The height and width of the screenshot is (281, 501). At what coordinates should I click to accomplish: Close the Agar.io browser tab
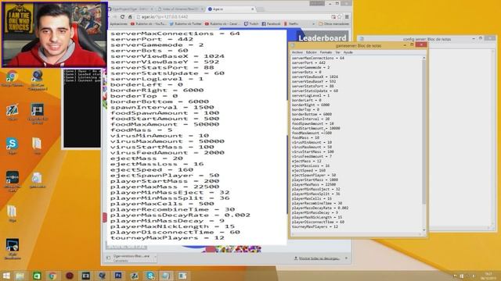tap(252, 9)
